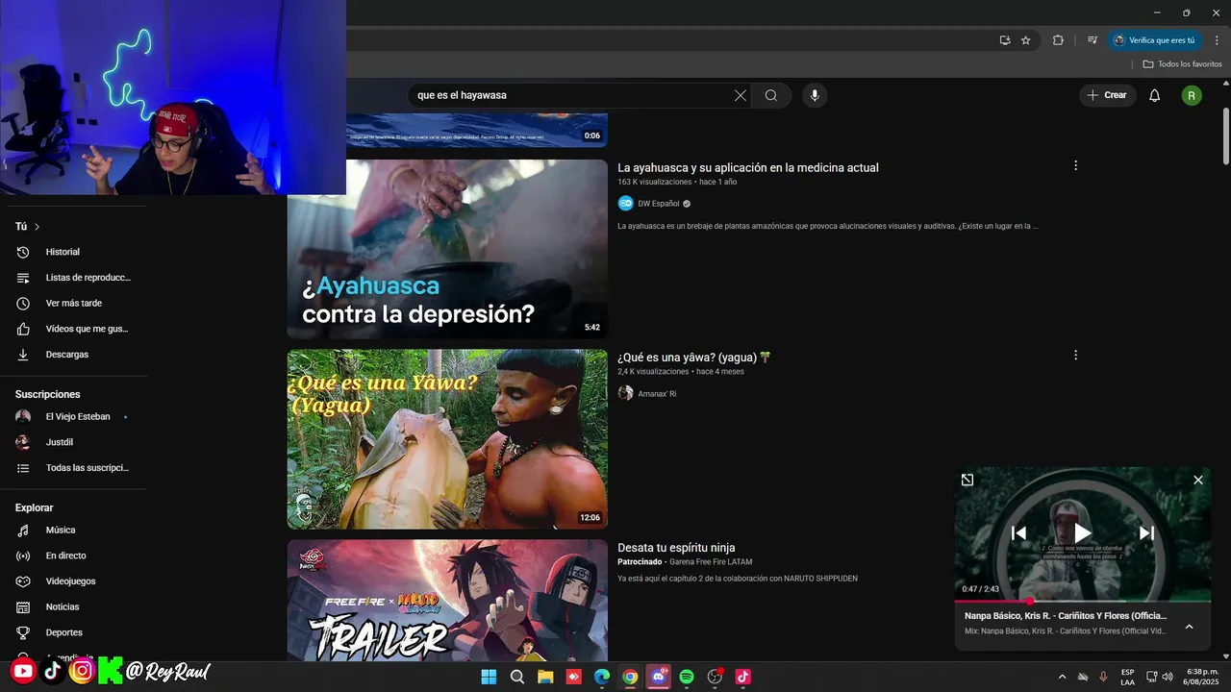The width and height of the screenshot is (1231, 692).
Task: Expand the Tú section chevron
Action: tap(38, 227)
